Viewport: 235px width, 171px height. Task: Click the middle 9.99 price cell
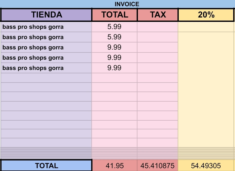click(x=114, y=58)
